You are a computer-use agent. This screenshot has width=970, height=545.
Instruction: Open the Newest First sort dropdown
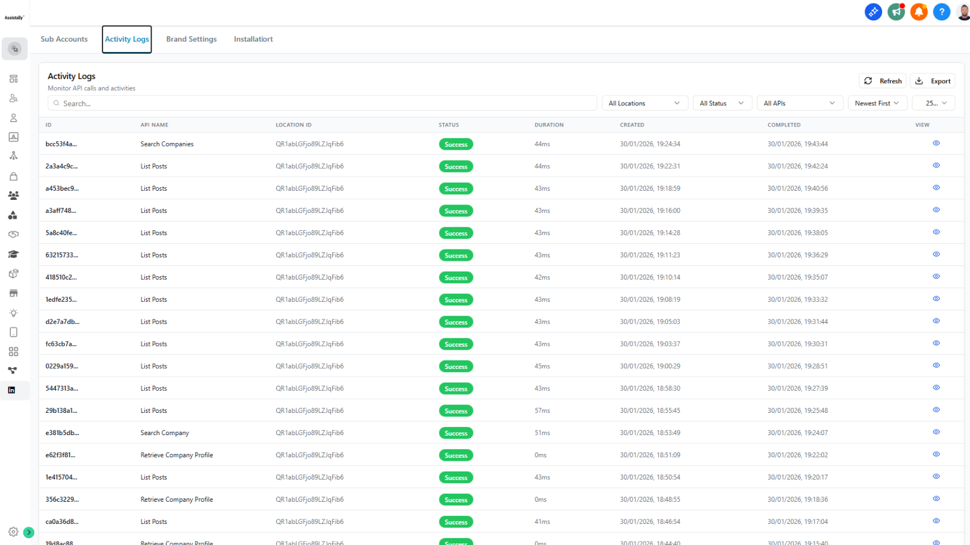coord(877,103)
